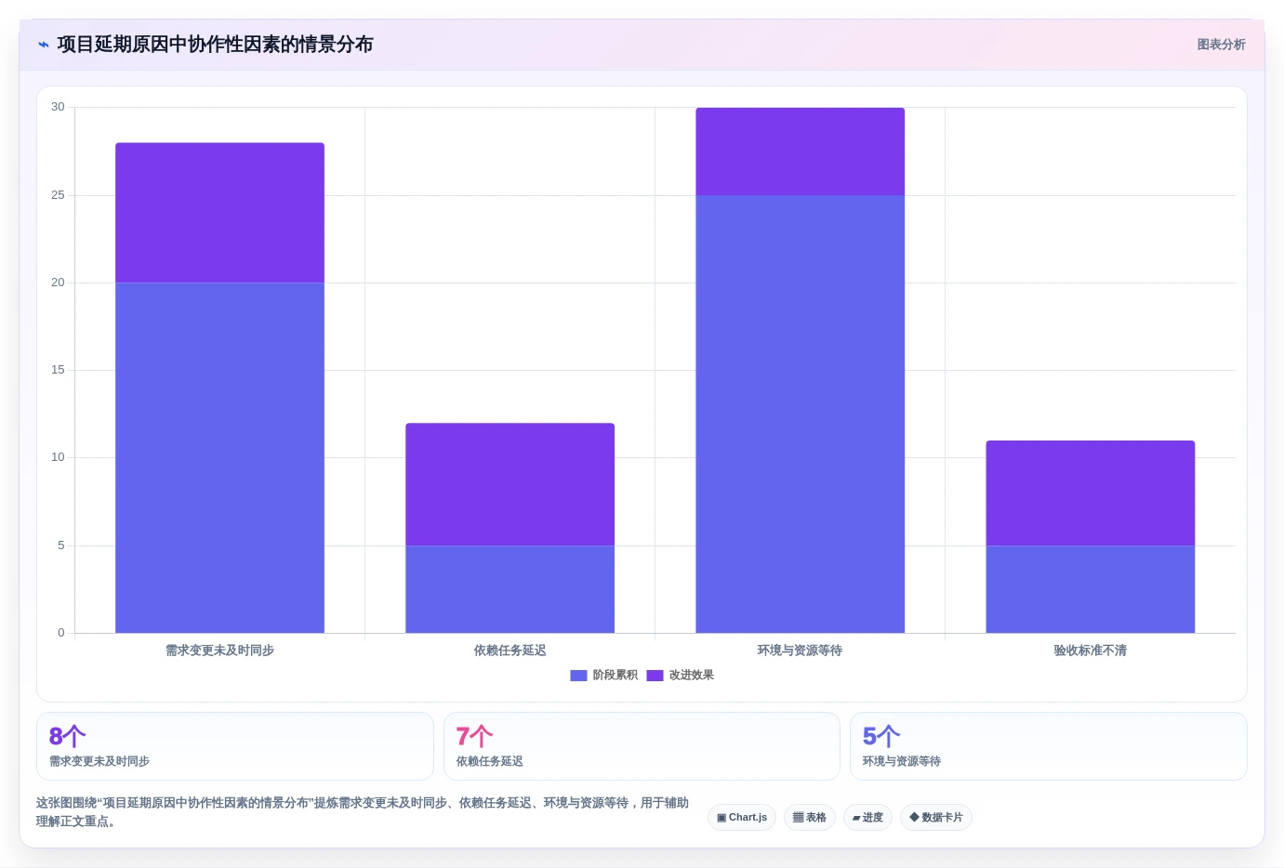Click the blue segment of 验收标准不清 bar
The height and width of the screenshot is (868, 1284).
pos(1090,589)
